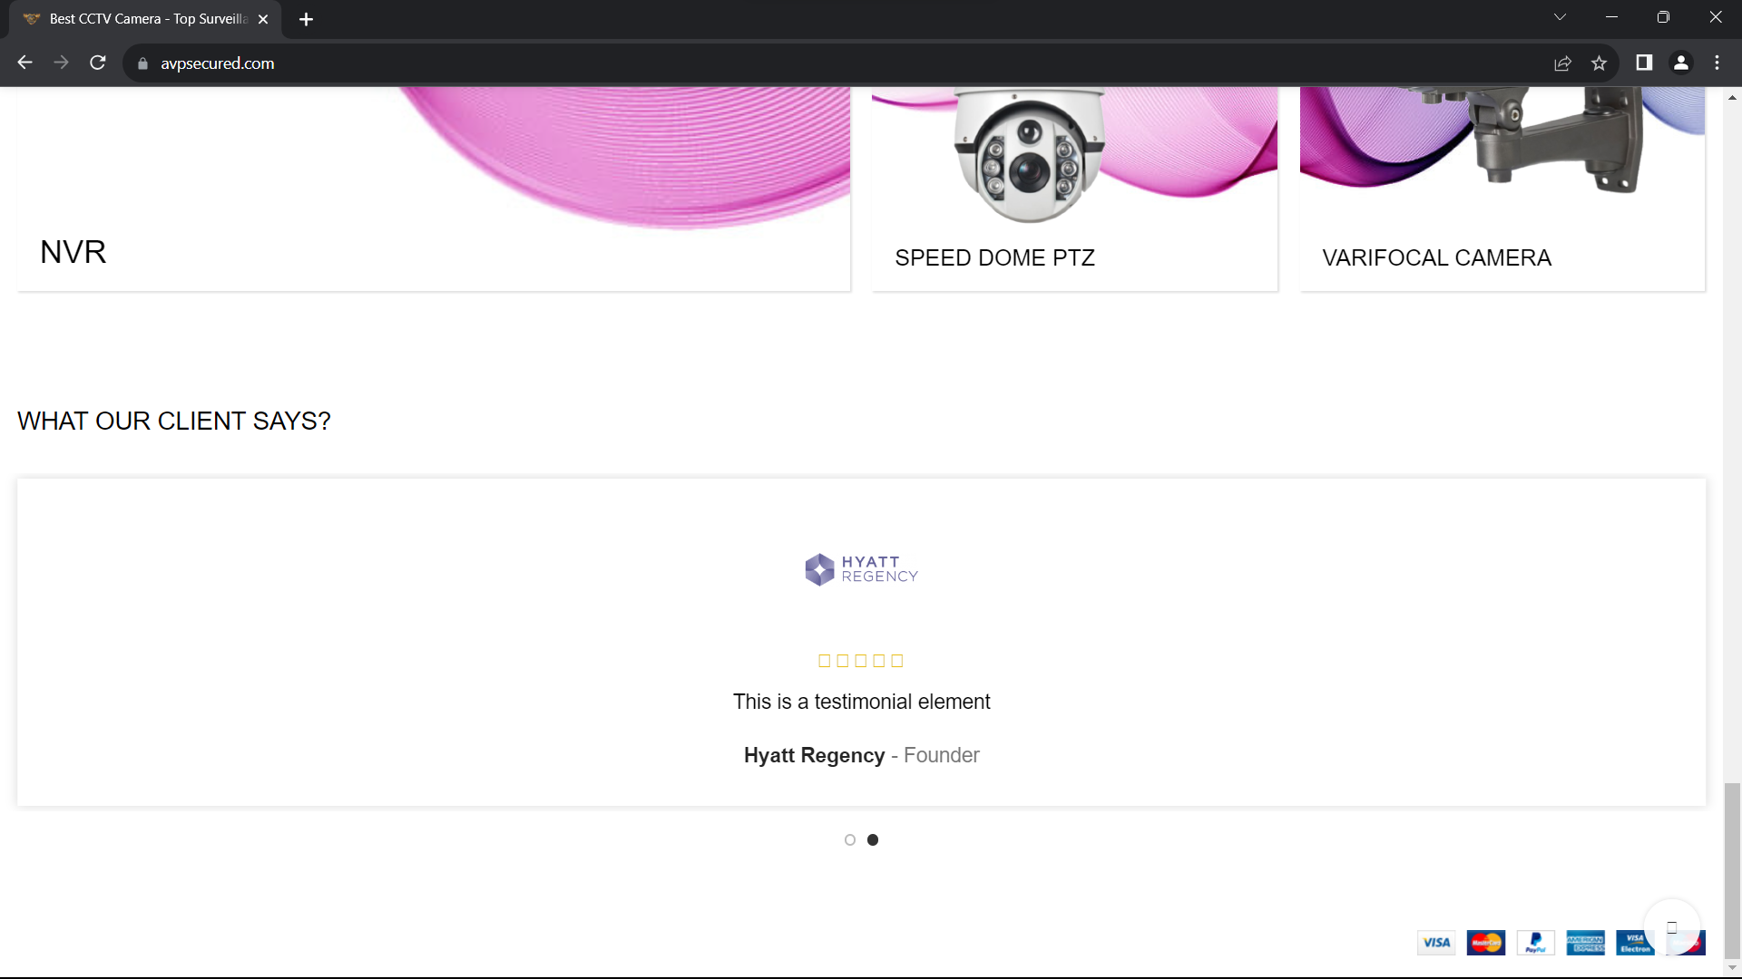The width and height of the screenshot is (1742, 979).
Task: Open the SPEED DOME PTZ category
Action: click(994, 258)
